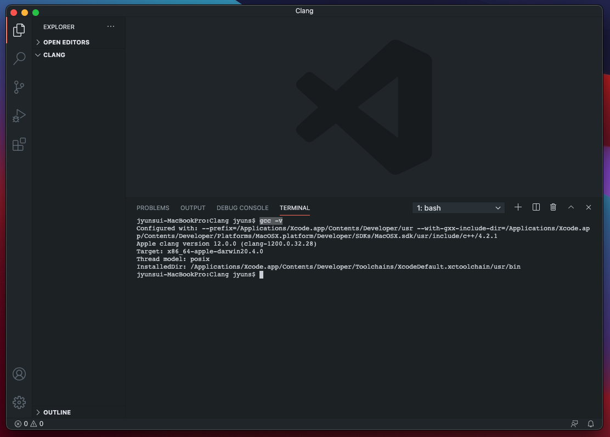Open the Explorer view in activity bar
Viewport: 610px width, 437px height.
(19, 30)
